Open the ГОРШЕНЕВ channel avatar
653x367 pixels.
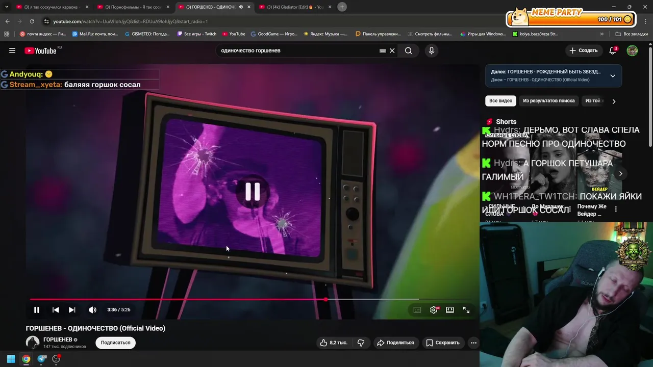(33, 343)
